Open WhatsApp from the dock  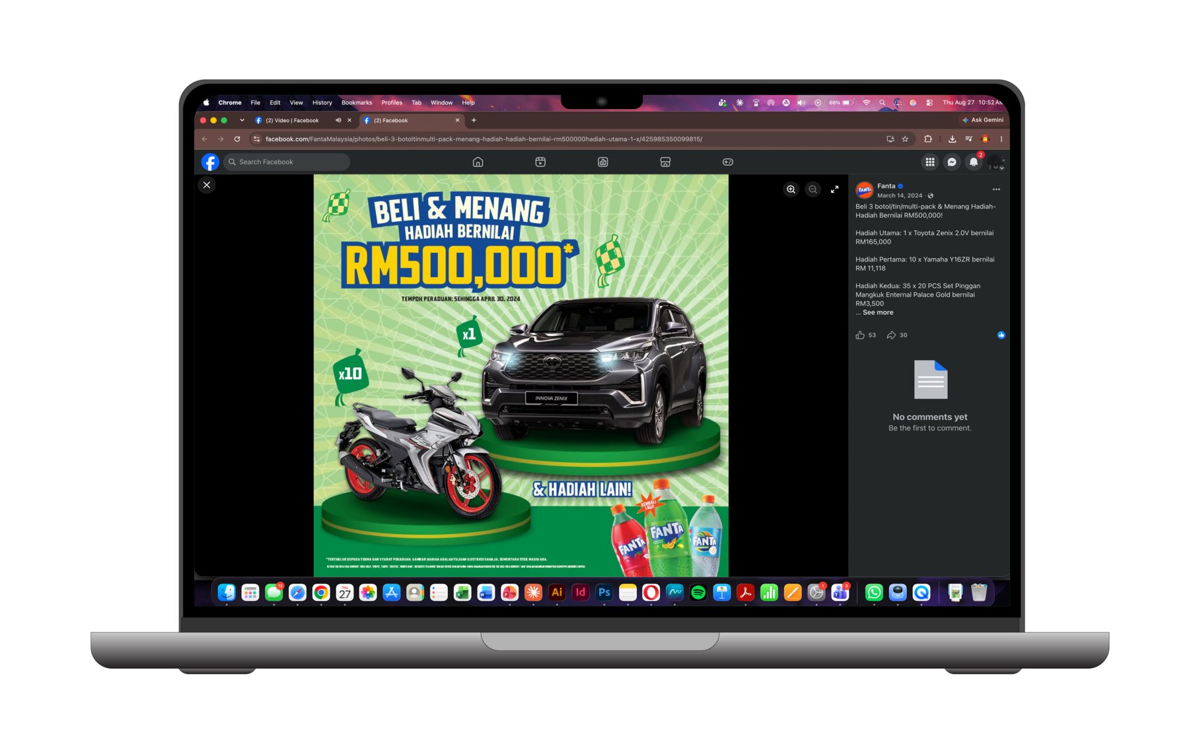(874, 593)
